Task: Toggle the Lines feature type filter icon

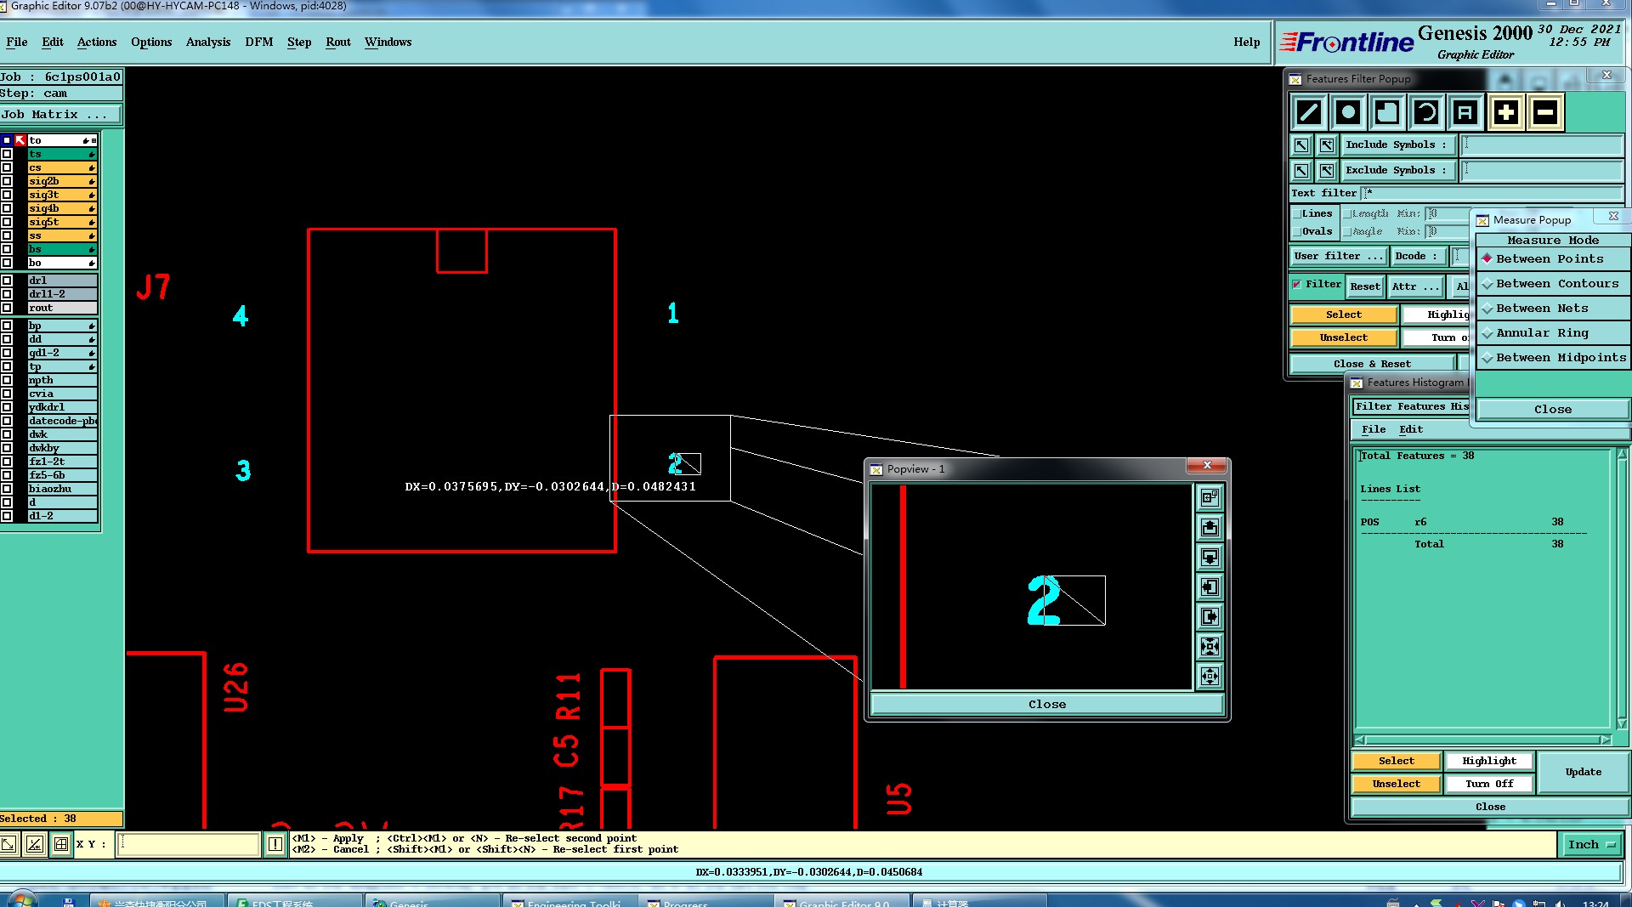Action: click(x=1309, y=112)
